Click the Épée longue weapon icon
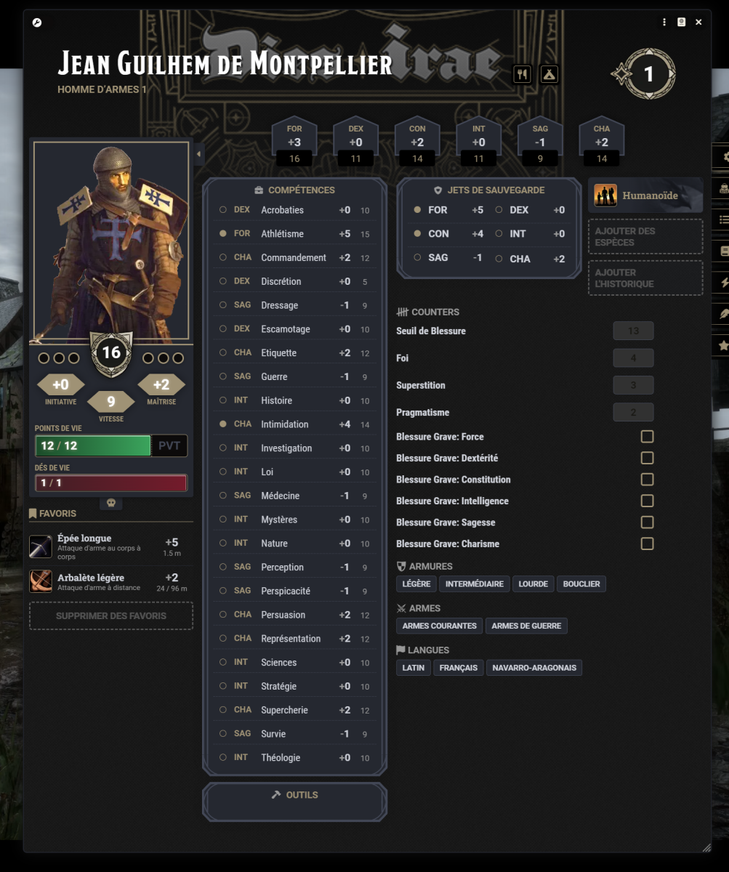 pos(41,546)
